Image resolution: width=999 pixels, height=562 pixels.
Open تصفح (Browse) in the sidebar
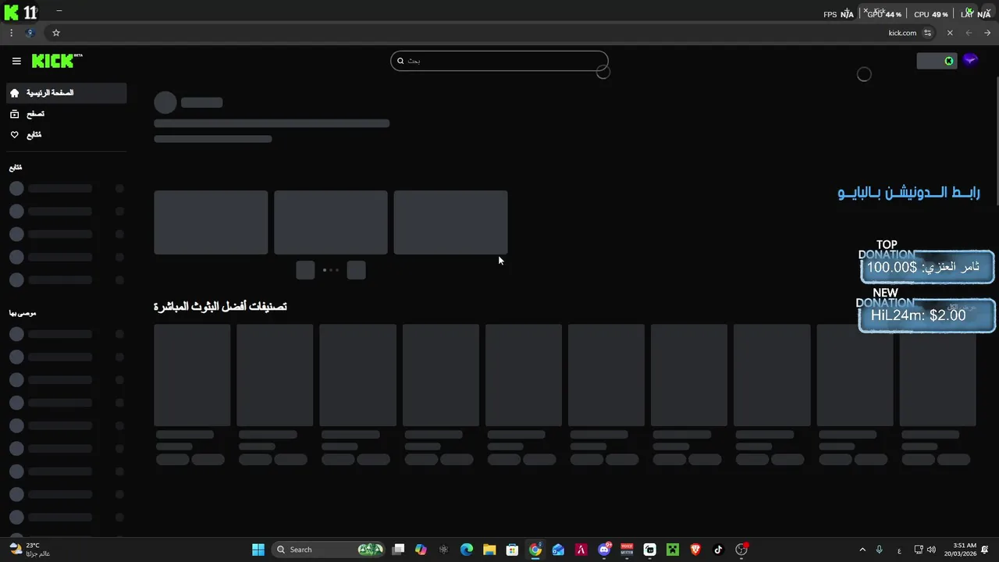click(66, 114)
